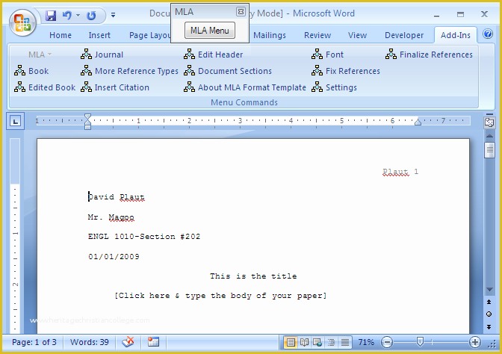Screen dimensions: 502x354
Task: Click the zoom out minus button
Action: click(387, 343)
